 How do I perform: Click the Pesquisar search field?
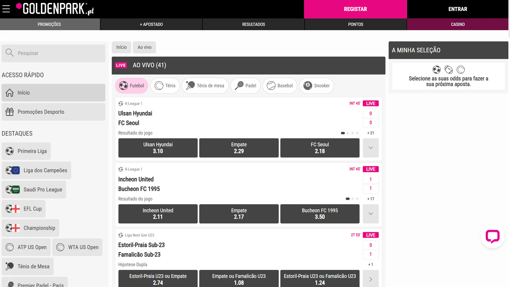[x=53, y=53]
